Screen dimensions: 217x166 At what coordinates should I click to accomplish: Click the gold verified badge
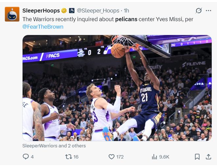(x=64, y=10)
